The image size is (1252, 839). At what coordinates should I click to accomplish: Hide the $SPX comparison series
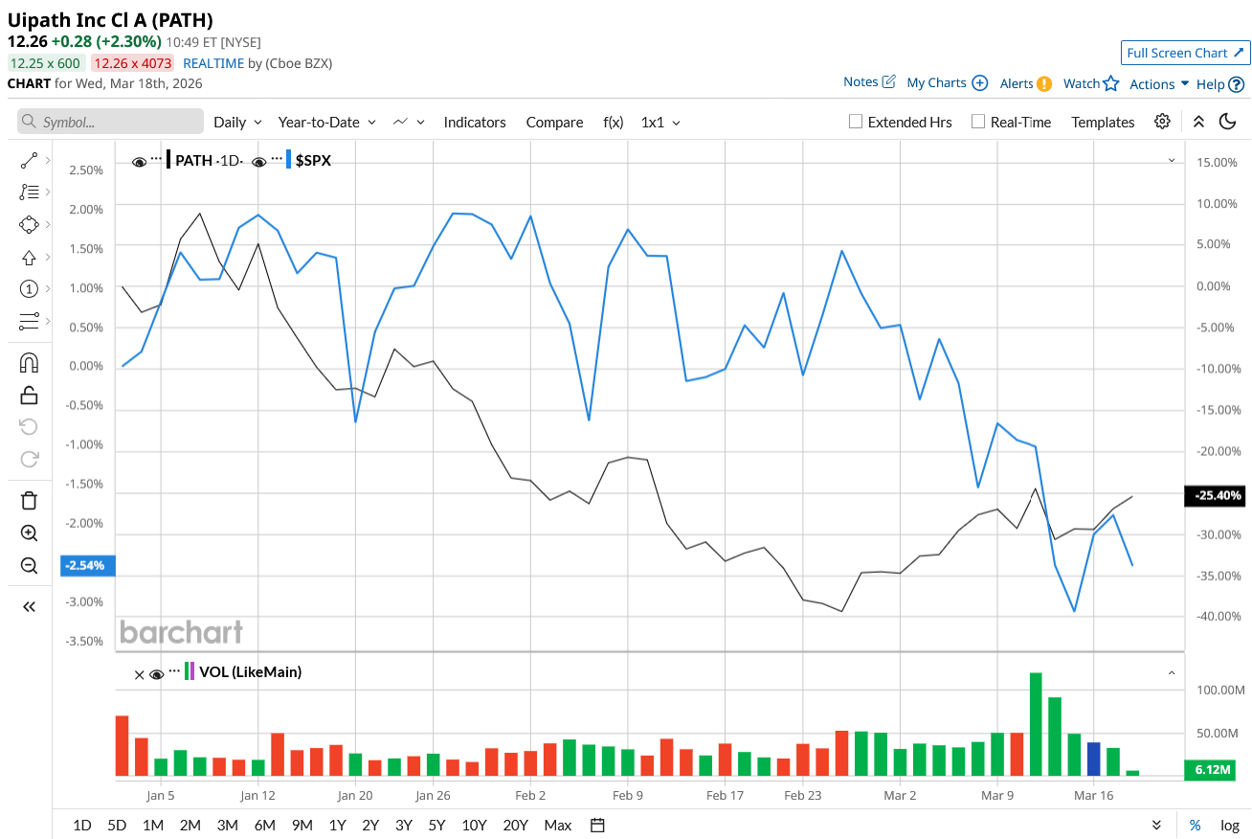tap(259, 162)
